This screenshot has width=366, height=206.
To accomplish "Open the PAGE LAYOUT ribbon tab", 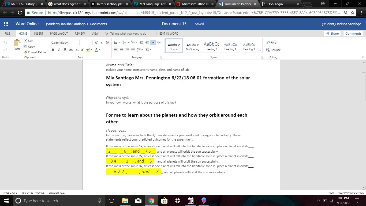I will coord(59,34).
